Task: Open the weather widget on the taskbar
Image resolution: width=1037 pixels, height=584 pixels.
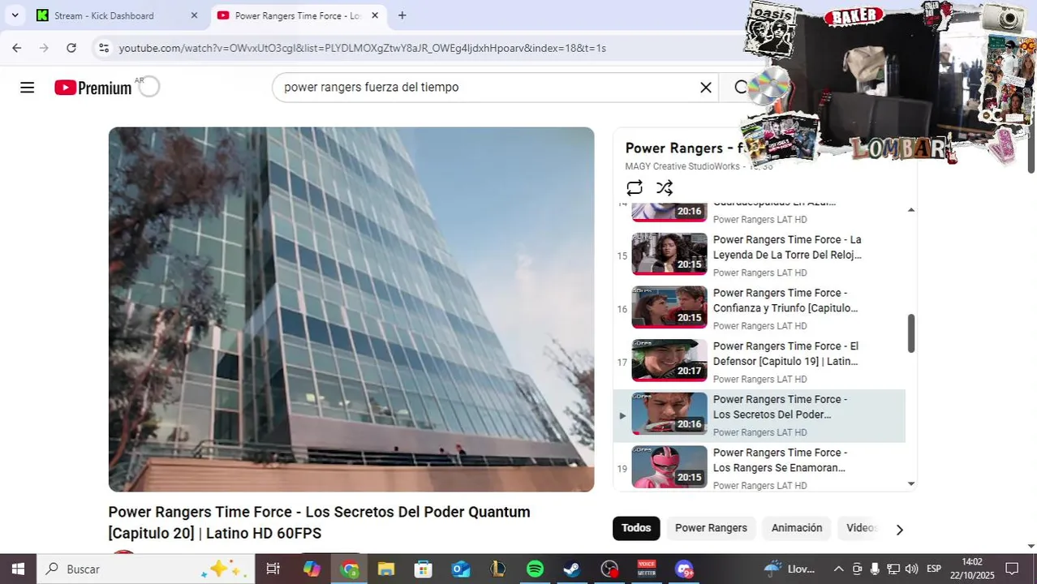Action: tap(790, 569)
